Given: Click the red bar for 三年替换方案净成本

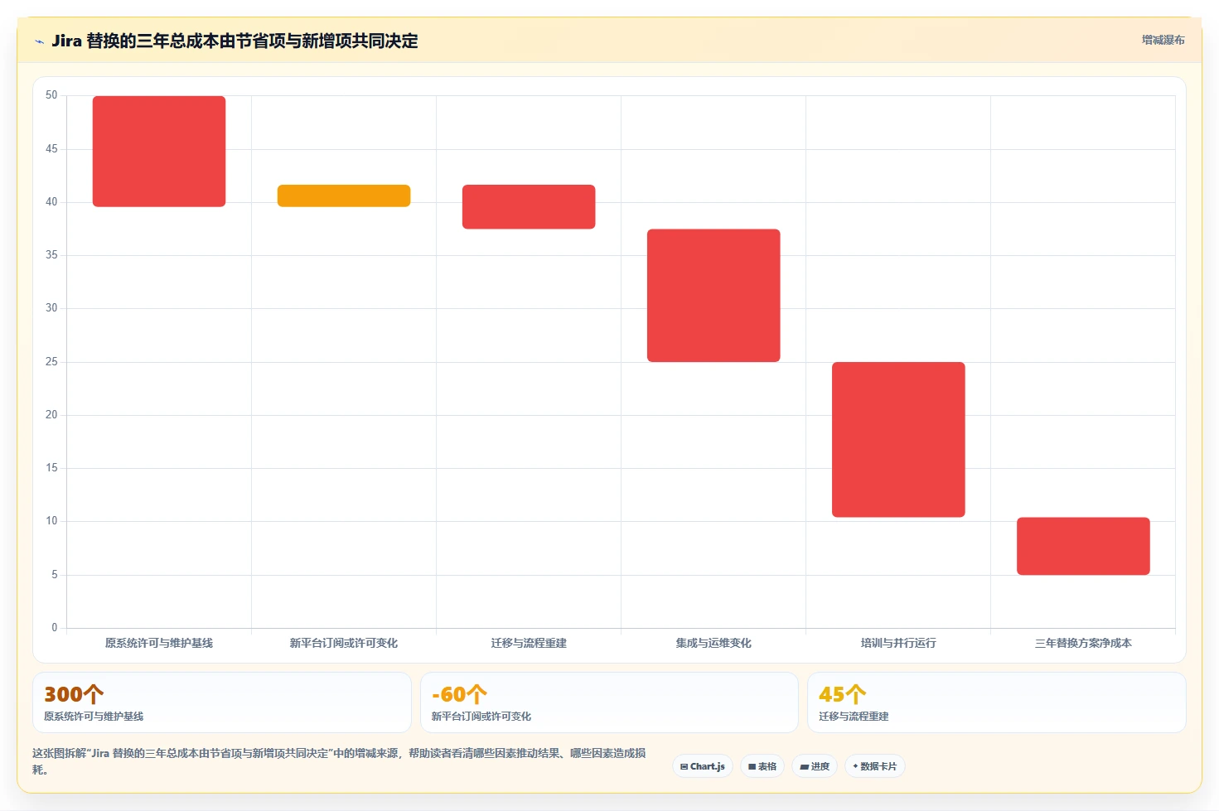Looking at the screenshot, I should (1083, 546).
